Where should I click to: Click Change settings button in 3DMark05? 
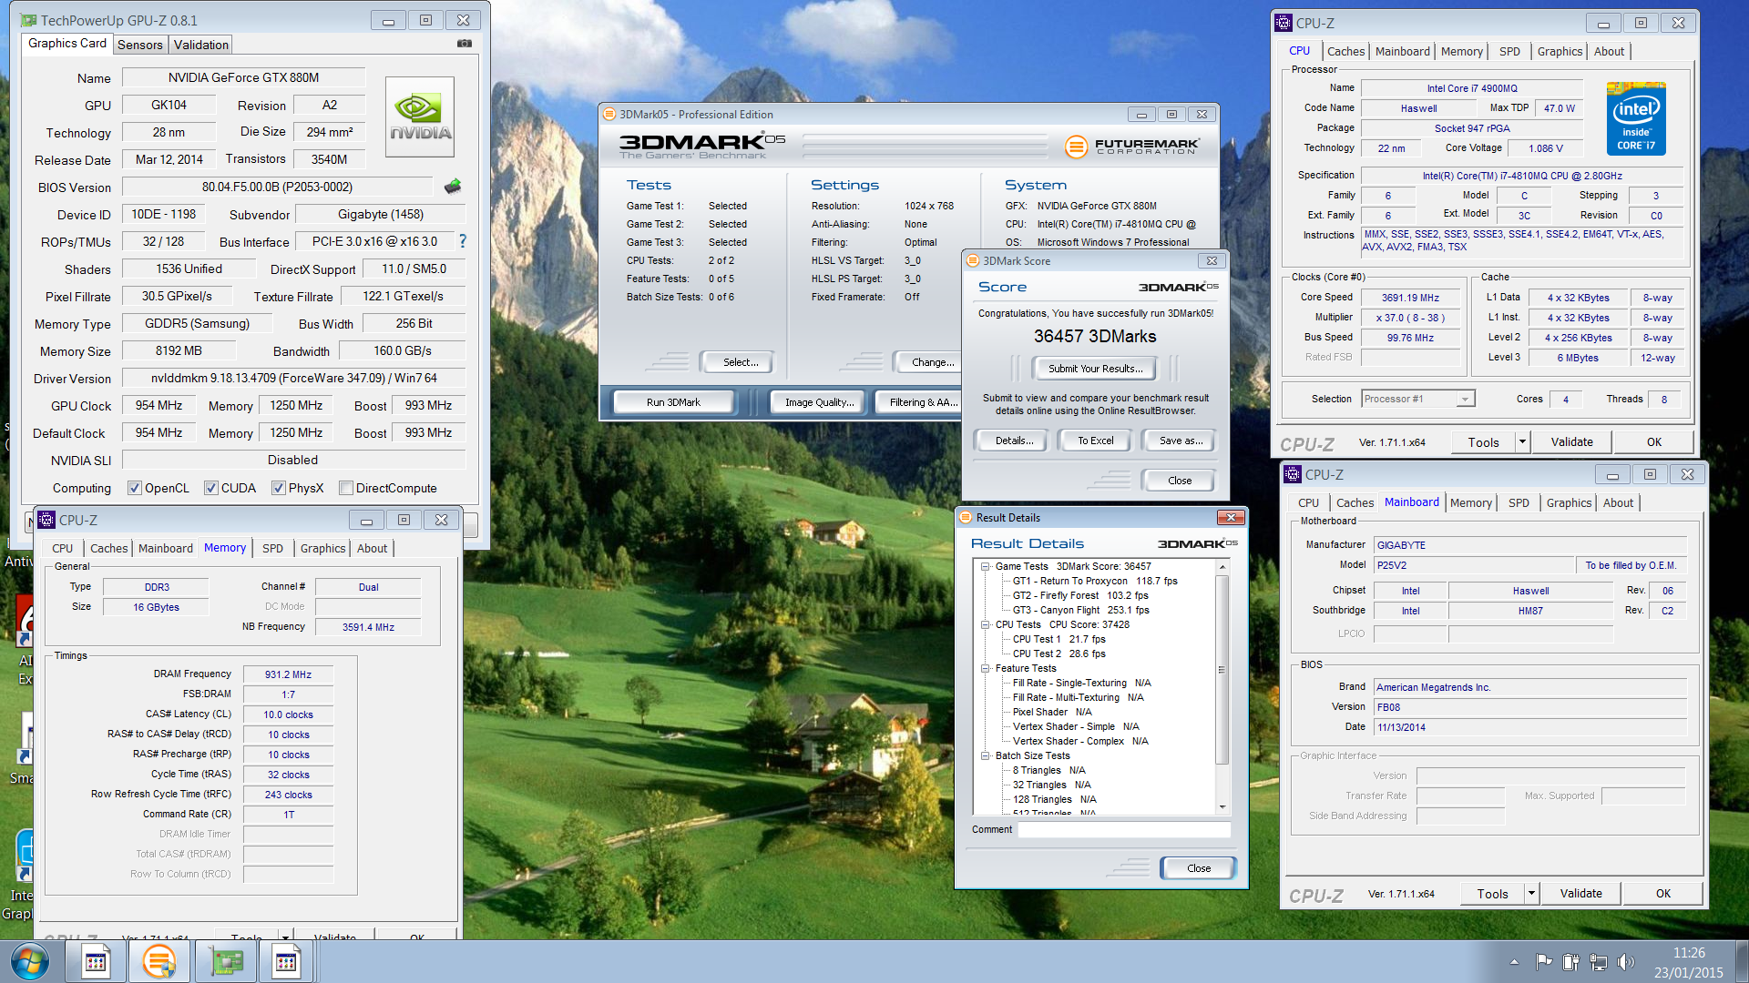pos(927,362)
